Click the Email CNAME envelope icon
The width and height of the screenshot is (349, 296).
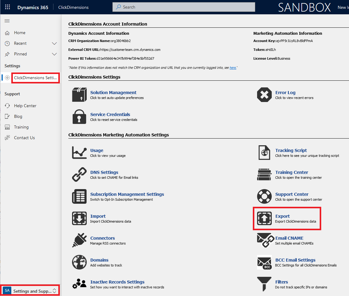coord(266,240)
